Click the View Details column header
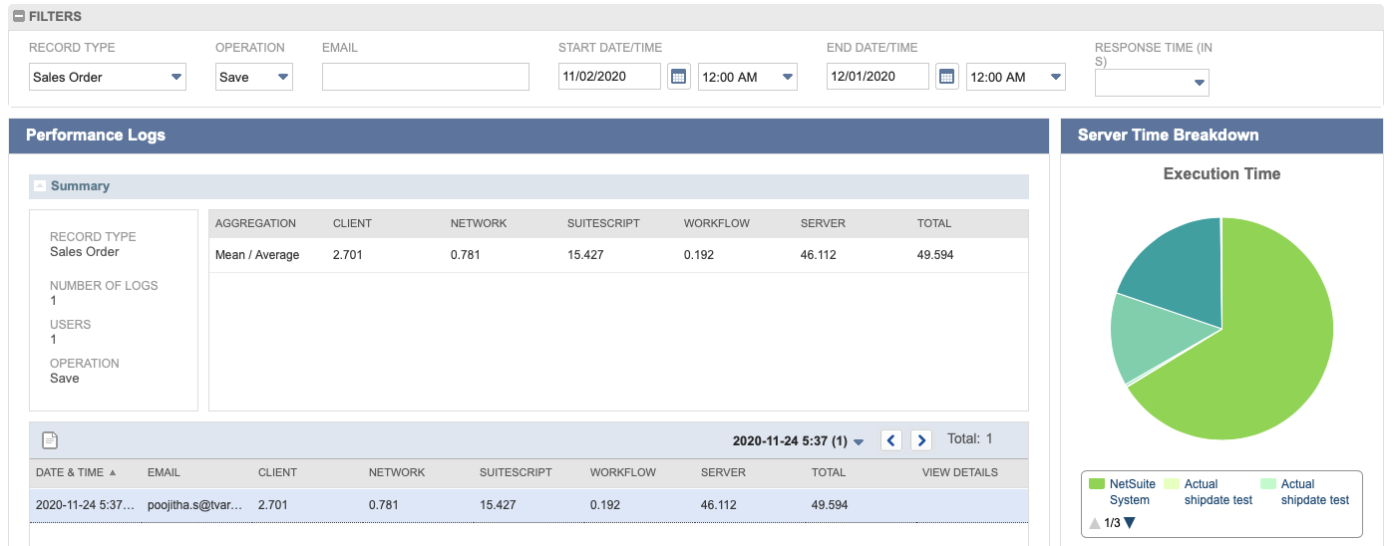This screenshot has height=546, width=1394. (x=960, y=472)
